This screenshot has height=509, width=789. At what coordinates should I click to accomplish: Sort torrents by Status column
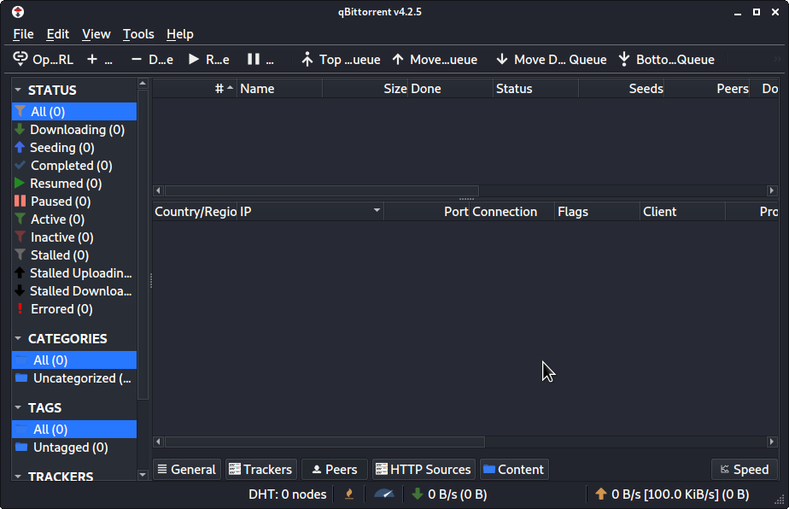click(x=536, y=89)
